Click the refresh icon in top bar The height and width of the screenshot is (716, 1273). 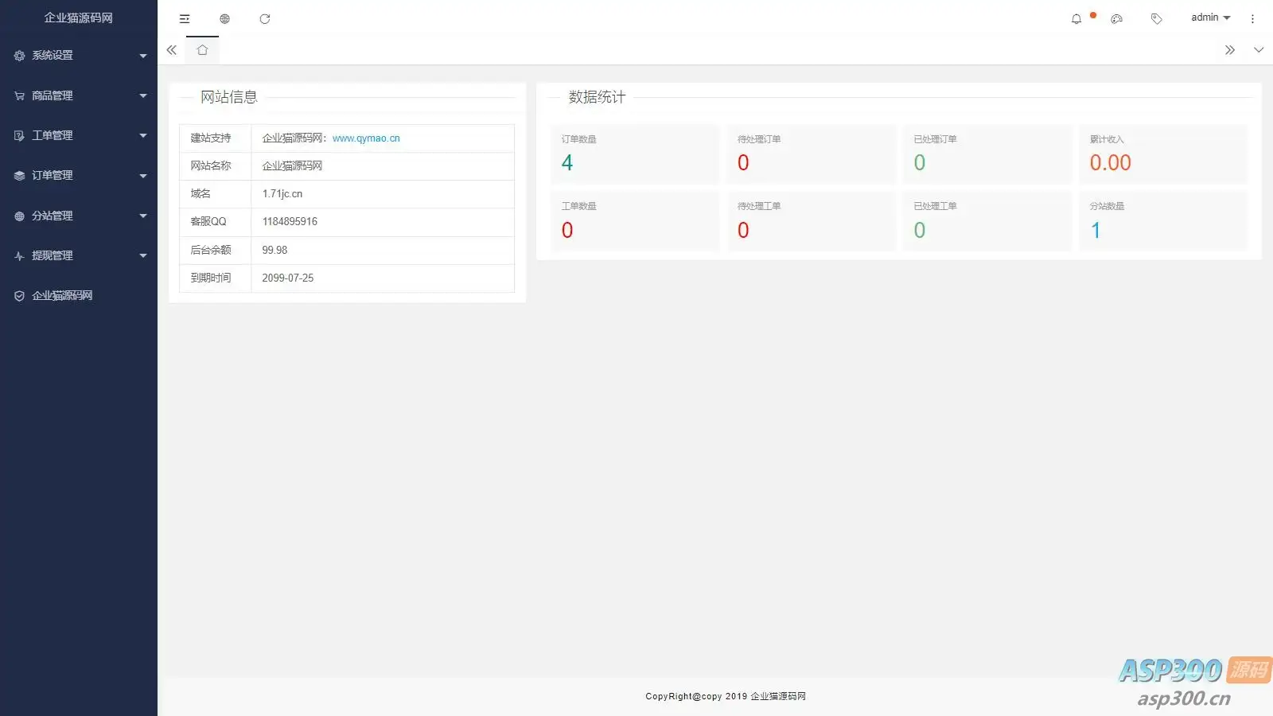(x=265, y=18)
